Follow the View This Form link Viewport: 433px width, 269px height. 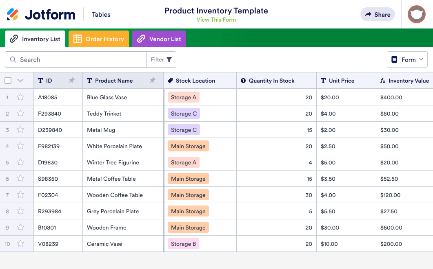point(216,20)
